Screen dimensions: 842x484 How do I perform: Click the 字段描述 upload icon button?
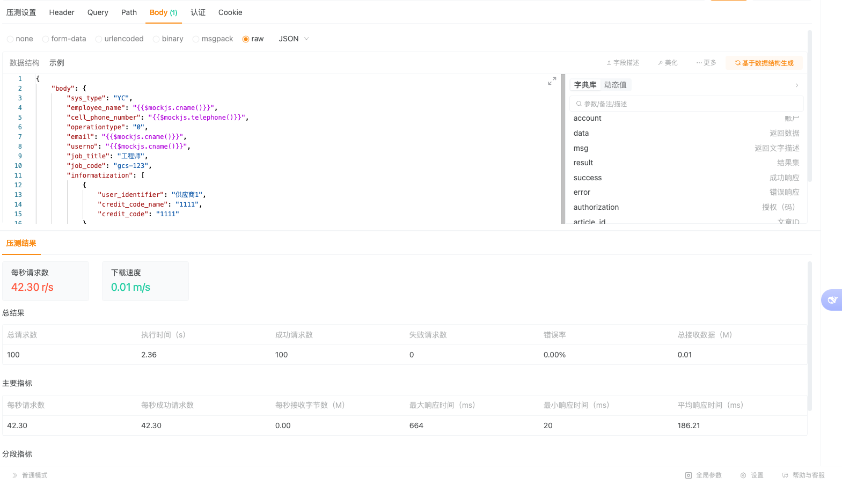tap(623, 63)
